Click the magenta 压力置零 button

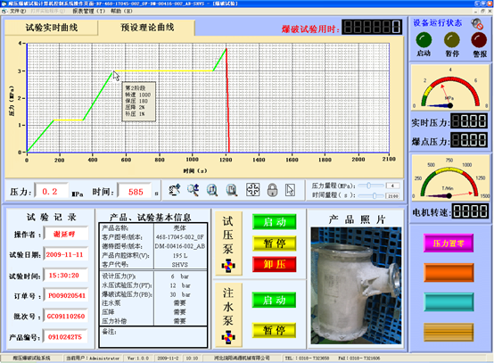(x=449, y=243)
